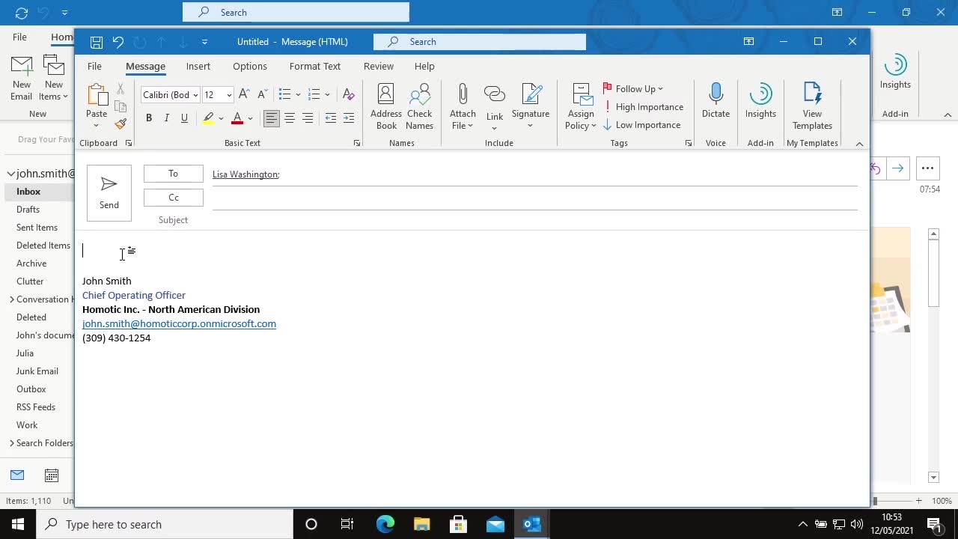This screenshot has height=539, width=958.
Task: Open the Address Book
Action: (x=386, y=106)
